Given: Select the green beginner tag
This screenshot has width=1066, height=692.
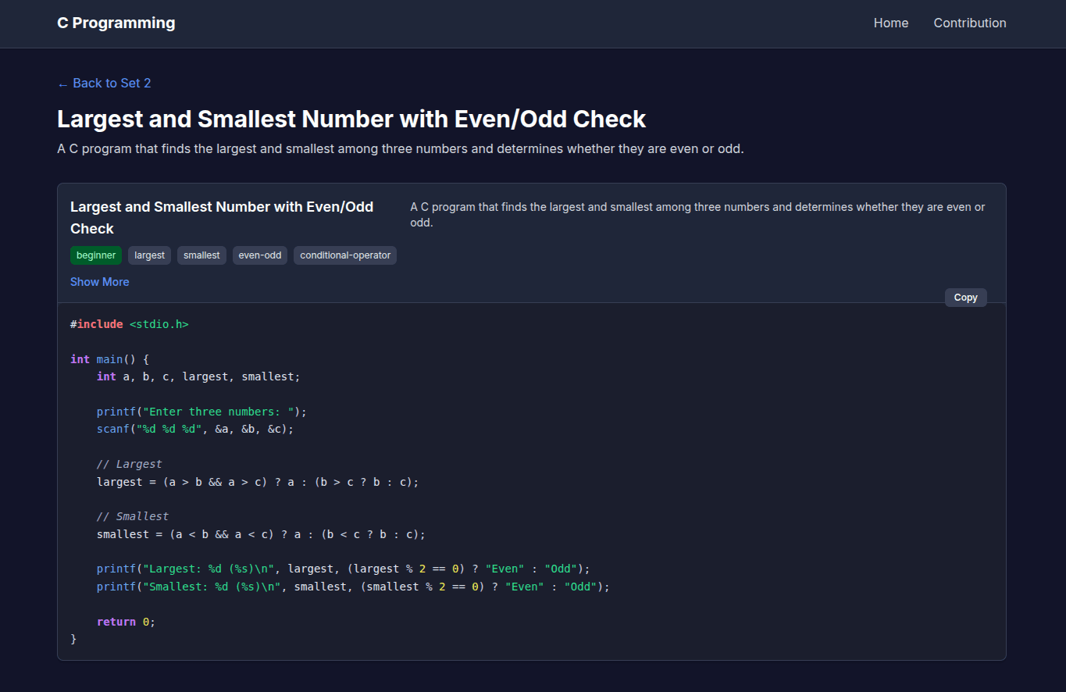Looking at the screenshot, I should (x=96, y=255).
